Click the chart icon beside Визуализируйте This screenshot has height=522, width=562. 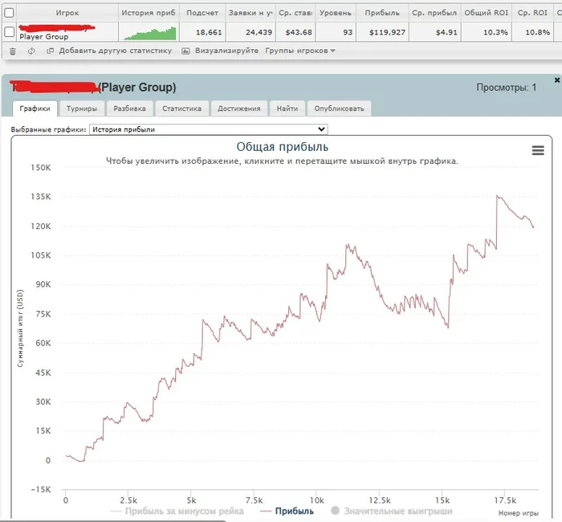pos(185,51)
